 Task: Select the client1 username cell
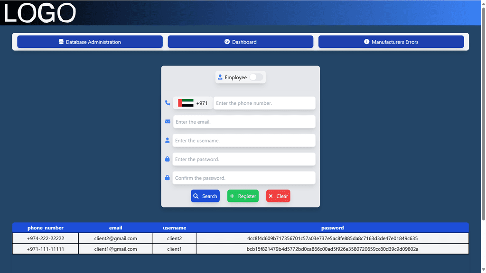175,249
